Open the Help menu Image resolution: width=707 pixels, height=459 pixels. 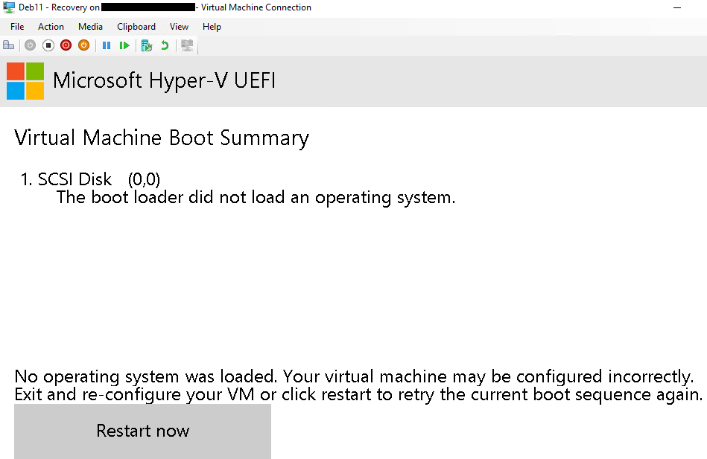212,27
